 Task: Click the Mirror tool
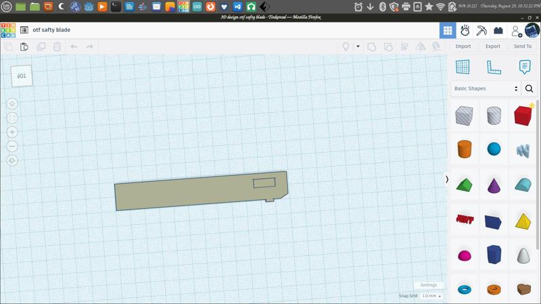(x=420, y=47)
